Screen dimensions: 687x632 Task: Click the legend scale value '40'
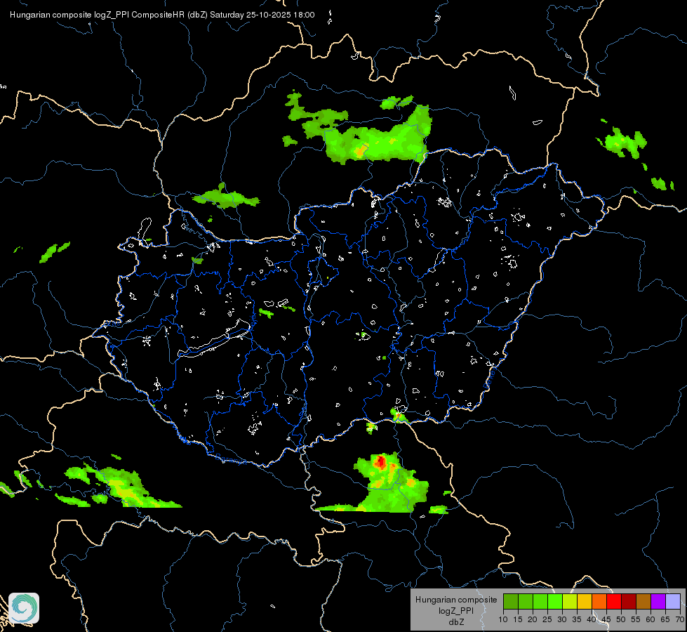click(x=592, y=619)
